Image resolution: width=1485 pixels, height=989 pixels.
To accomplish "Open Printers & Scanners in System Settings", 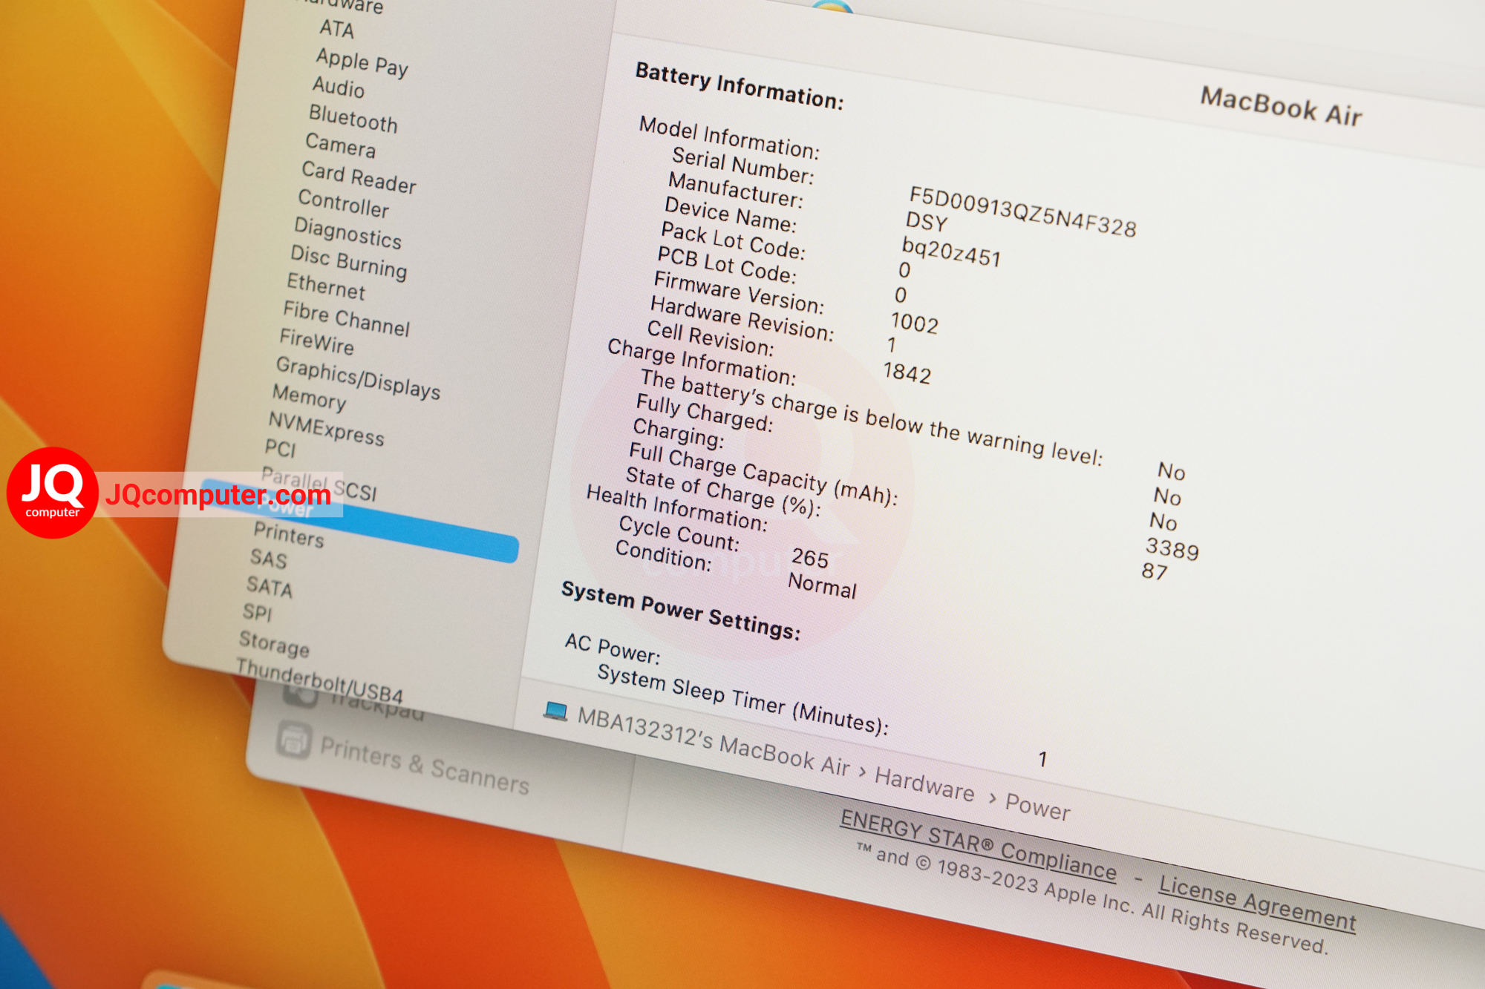I will (x=425, y=766).
